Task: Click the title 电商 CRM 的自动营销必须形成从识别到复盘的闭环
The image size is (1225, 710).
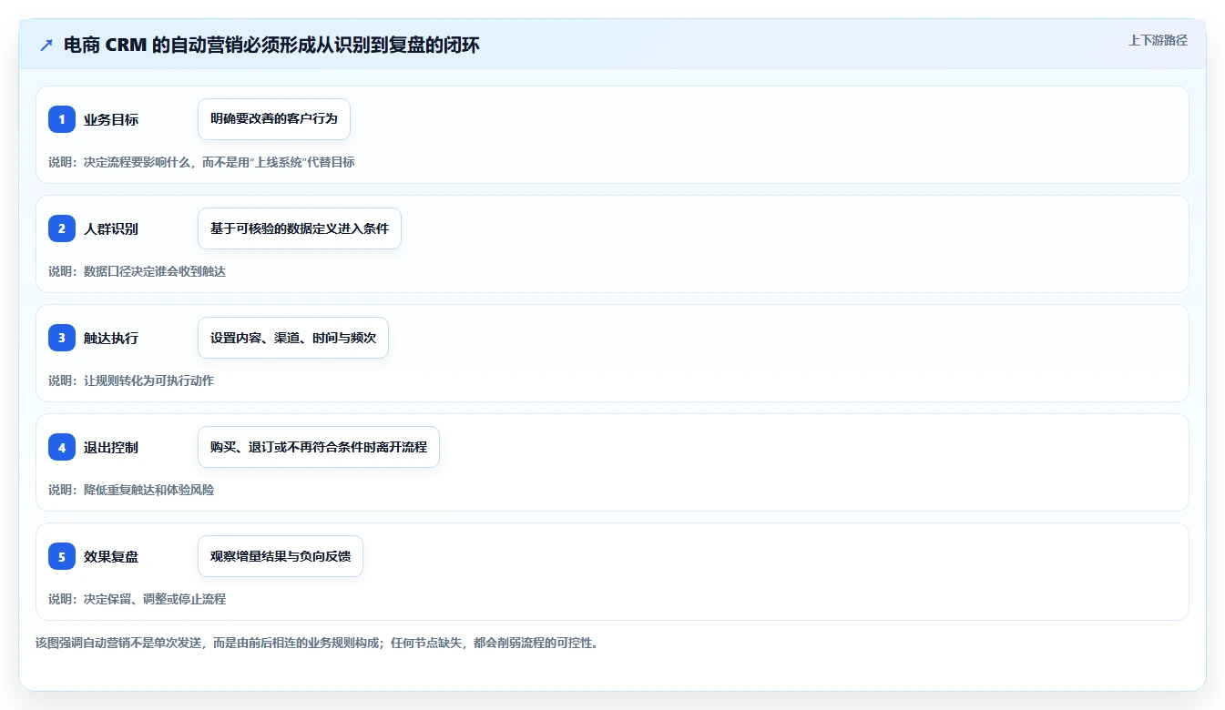Action: [x=271, y=46]
